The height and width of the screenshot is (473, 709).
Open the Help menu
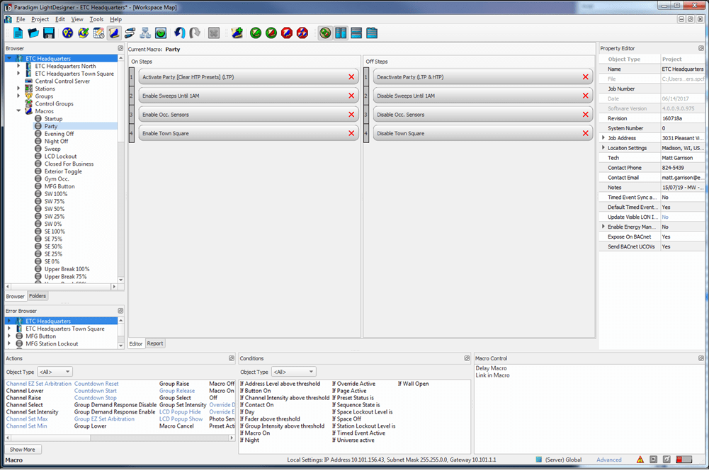coord(115,19)
